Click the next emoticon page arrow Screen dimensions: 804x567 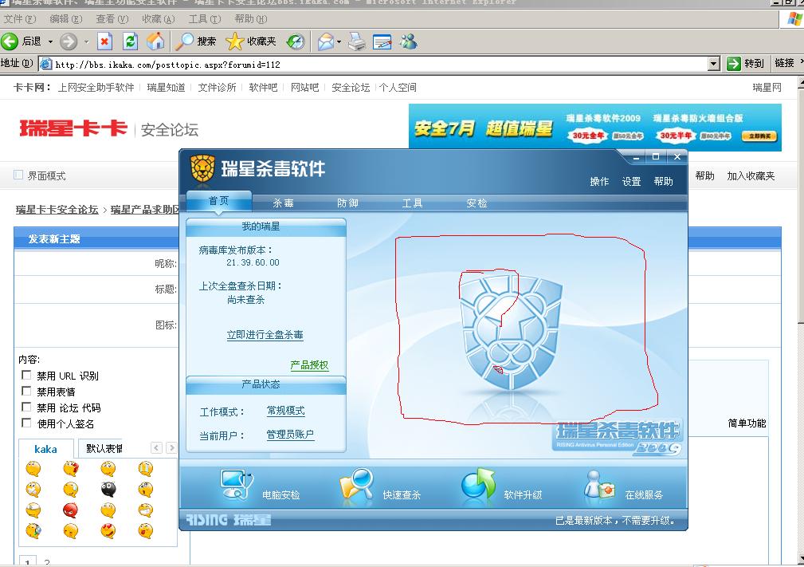[171, 447]
